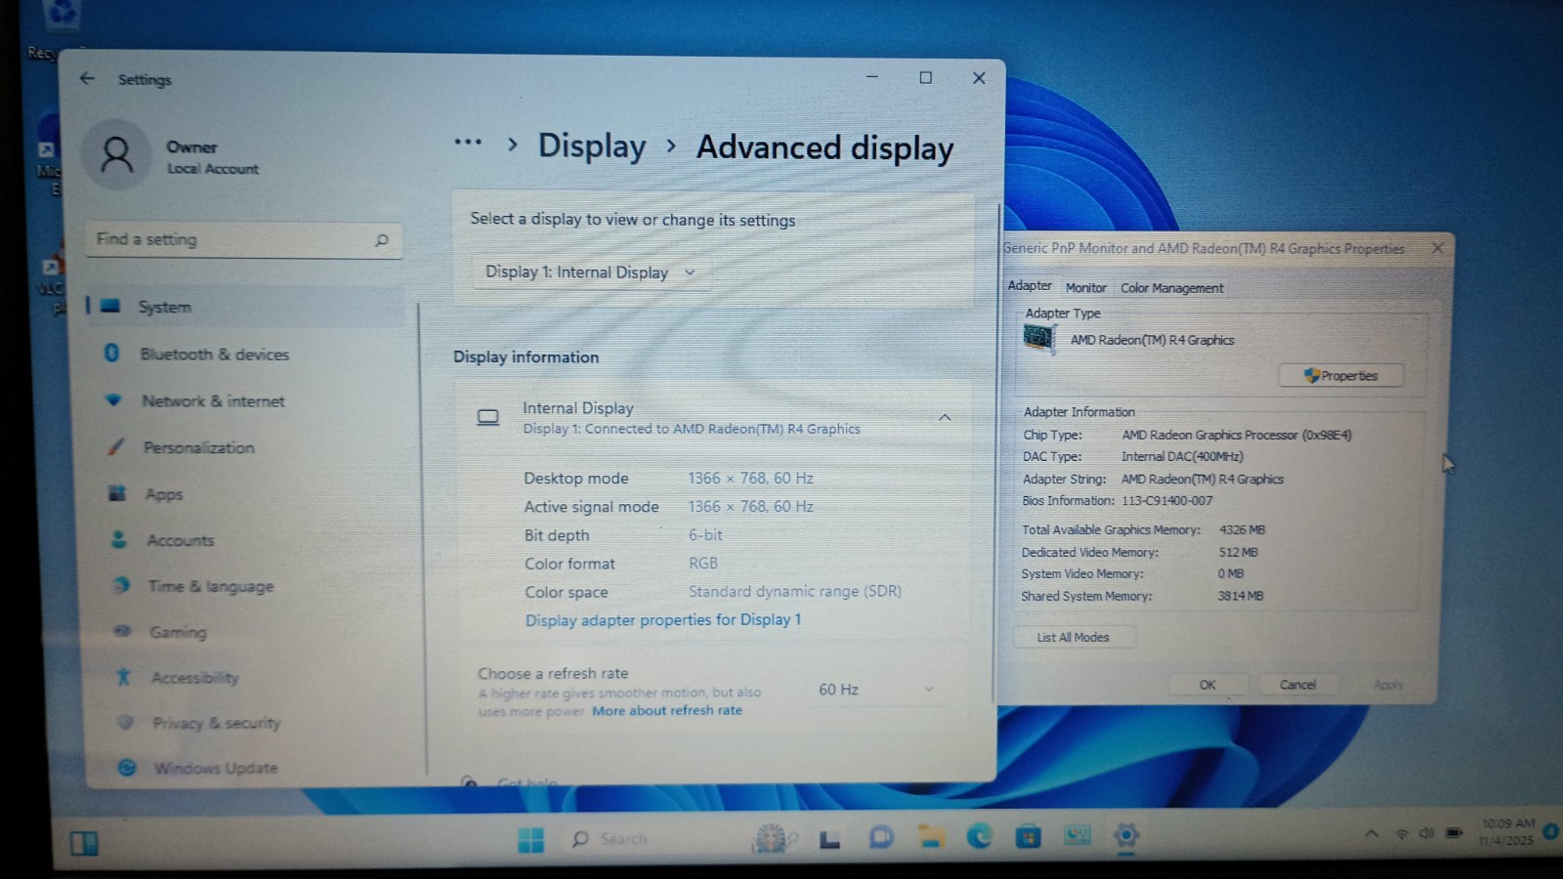Collapse the Internal Display information section
Screen dimensions: 1563x879
click(945, 417)
